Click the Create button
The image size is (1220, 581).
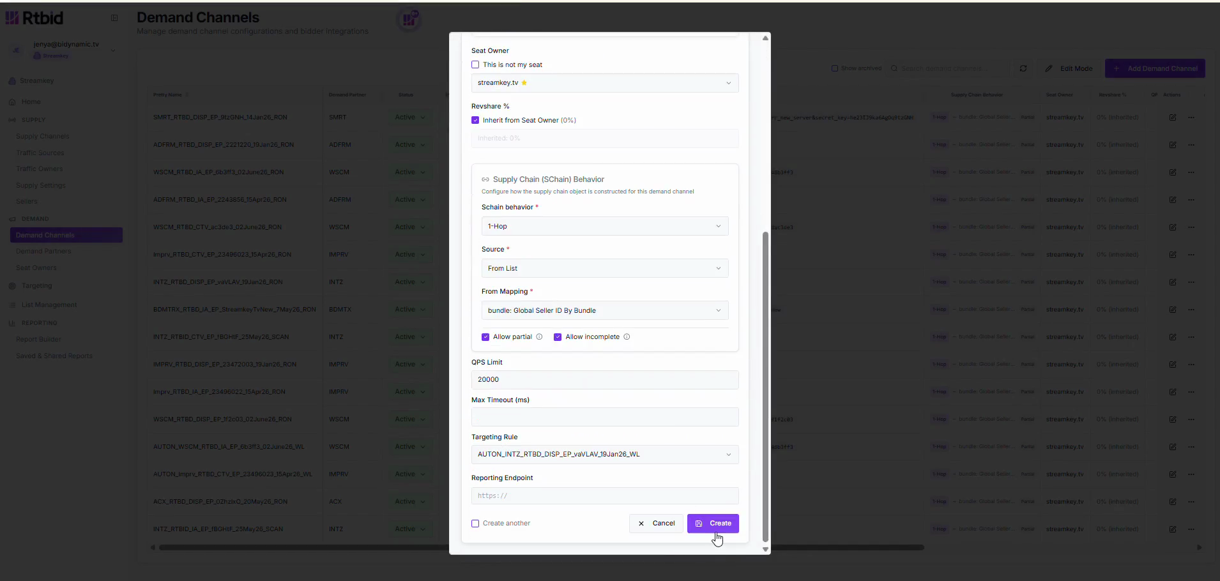click(x=713, y=524)
